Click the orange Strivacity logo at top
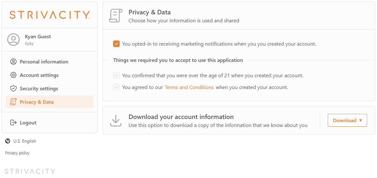This screenshot has width=377, height=178. coord(50,15)
